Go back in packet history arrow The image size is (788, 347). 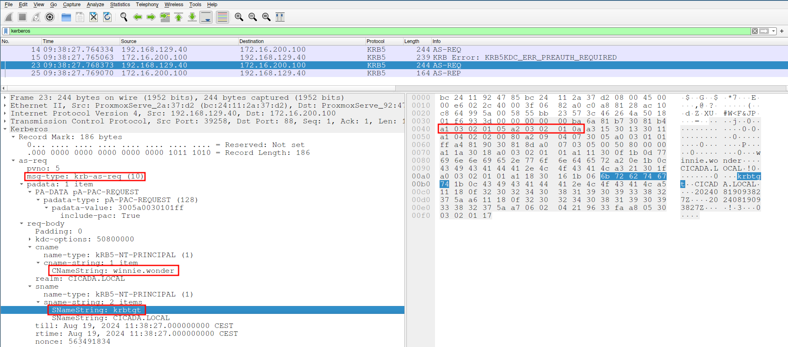coord(138,17)
